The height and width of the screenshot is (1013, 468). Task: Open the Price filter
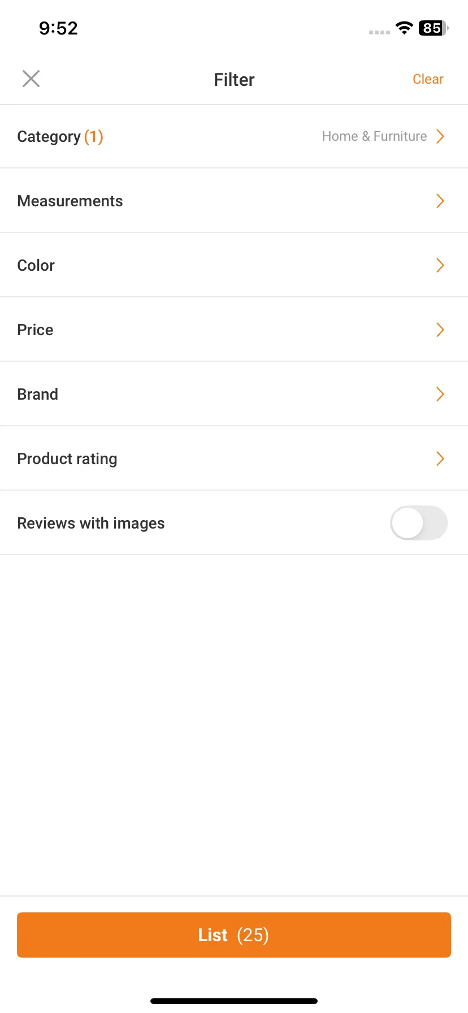click(x=234, y=330)
